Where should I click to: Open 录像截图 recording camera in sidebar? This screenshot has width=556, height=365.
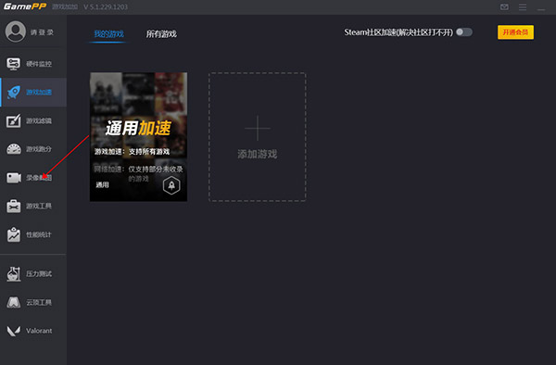(33, 178)
